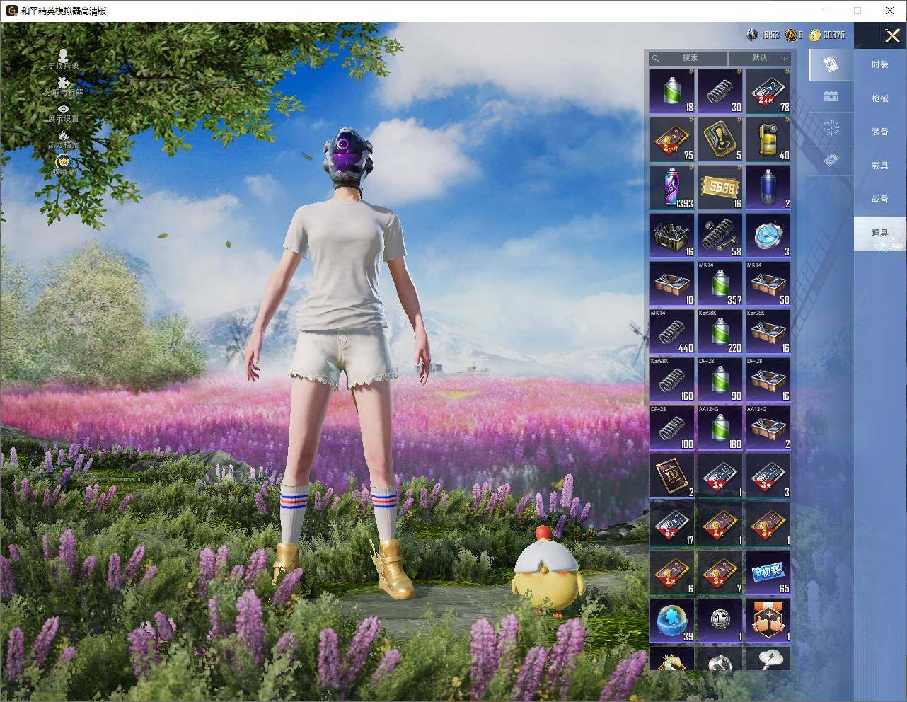This screenshot has width=907, height=702.
Task: Select the blue puzzle orb, count 39
Action: pos(672,621)
